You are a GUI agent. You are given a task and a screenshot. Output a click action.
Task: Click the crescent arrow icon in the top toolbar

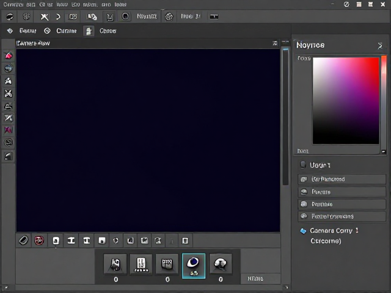click(58, 16)
